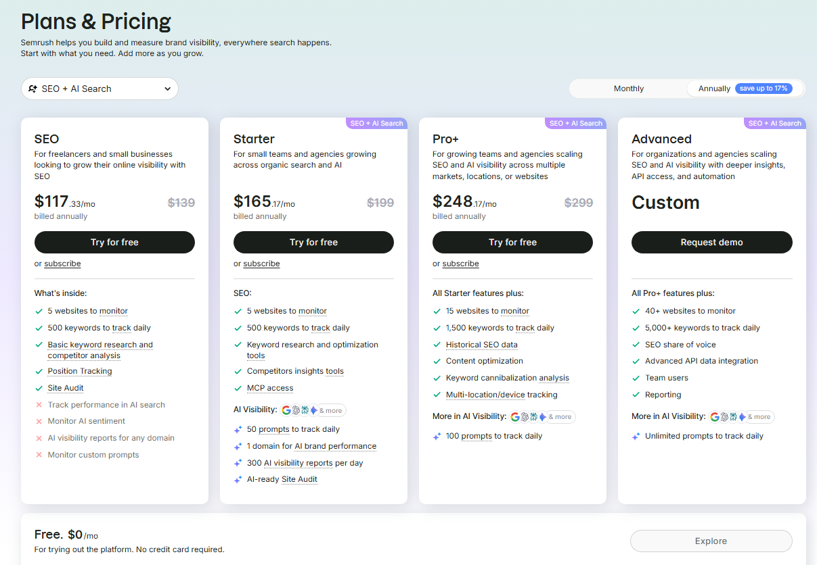Click checkmark beside MCP access
The width and height of the screenshot is (817, 565).
(238, 388)
